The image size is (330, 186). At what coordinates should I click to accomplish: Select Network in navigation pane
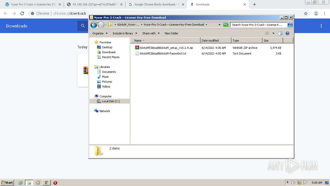(105, 111)
